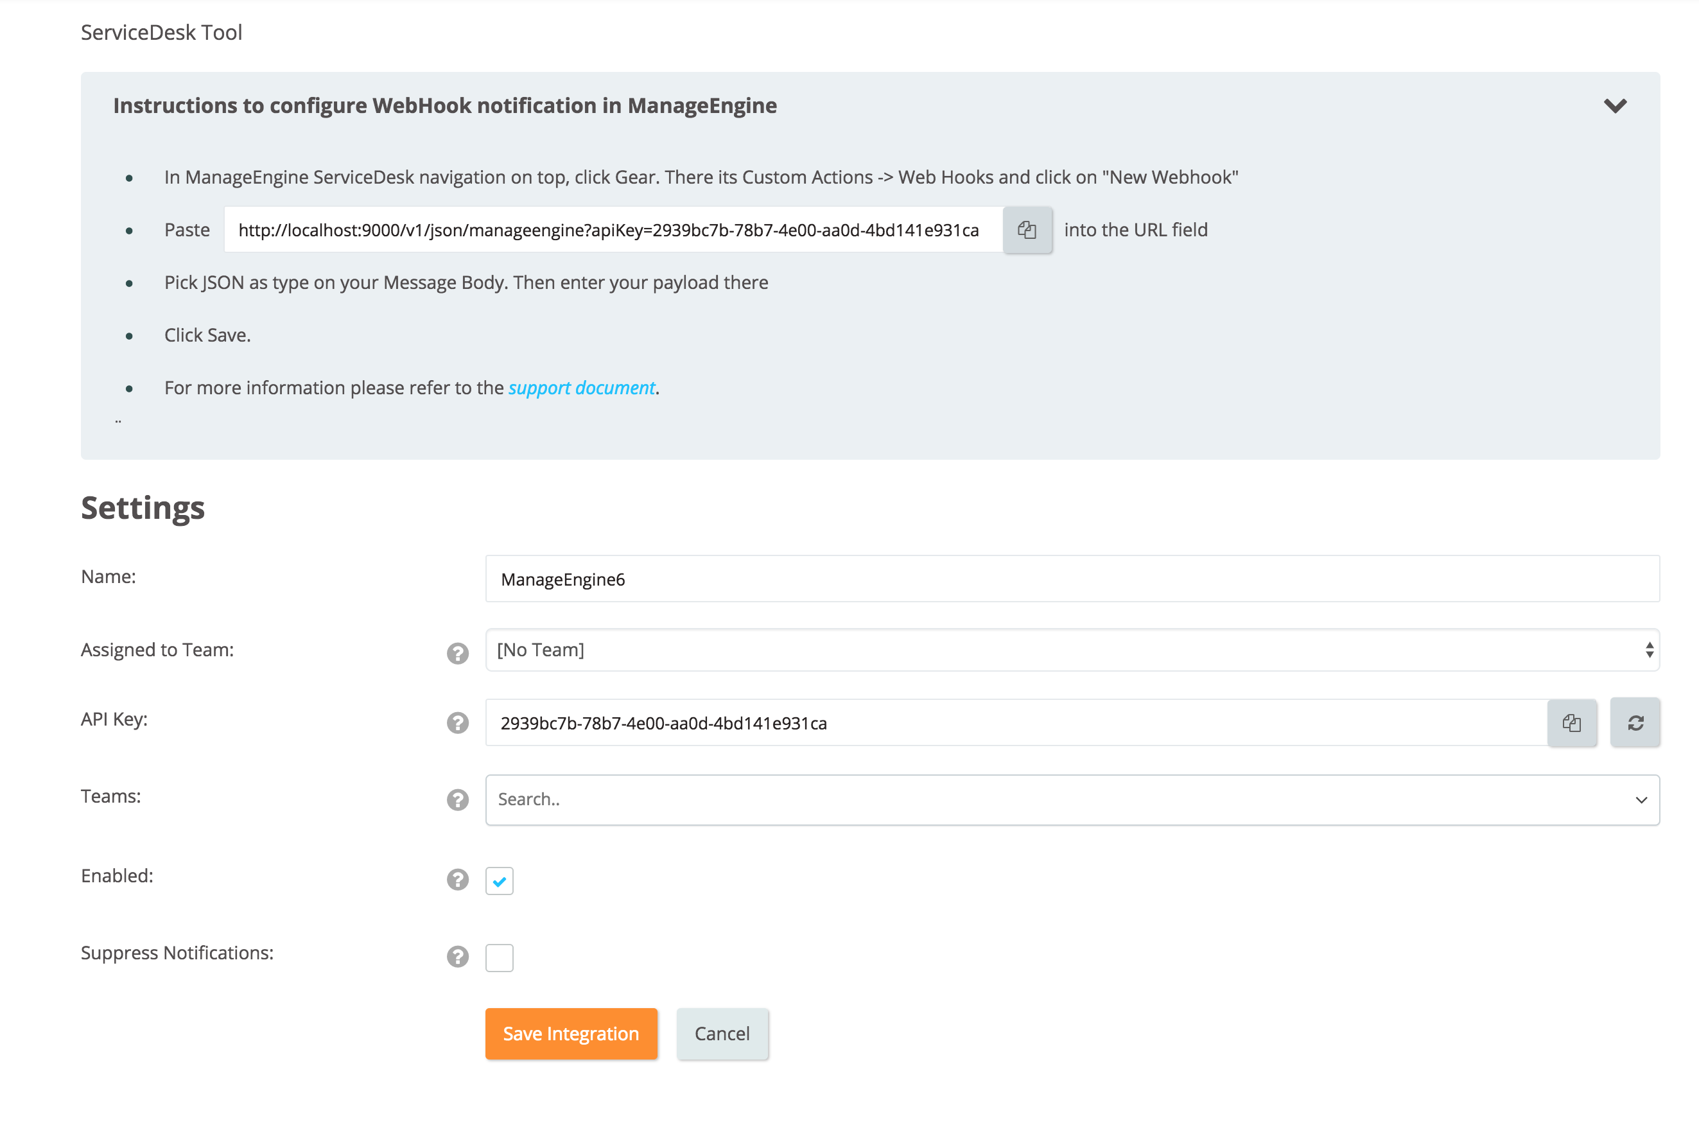Viewport: 1699px width, 1125px height.
Task: Open the Assigned to Team dropdown
Action: (x=1072, y=650)
